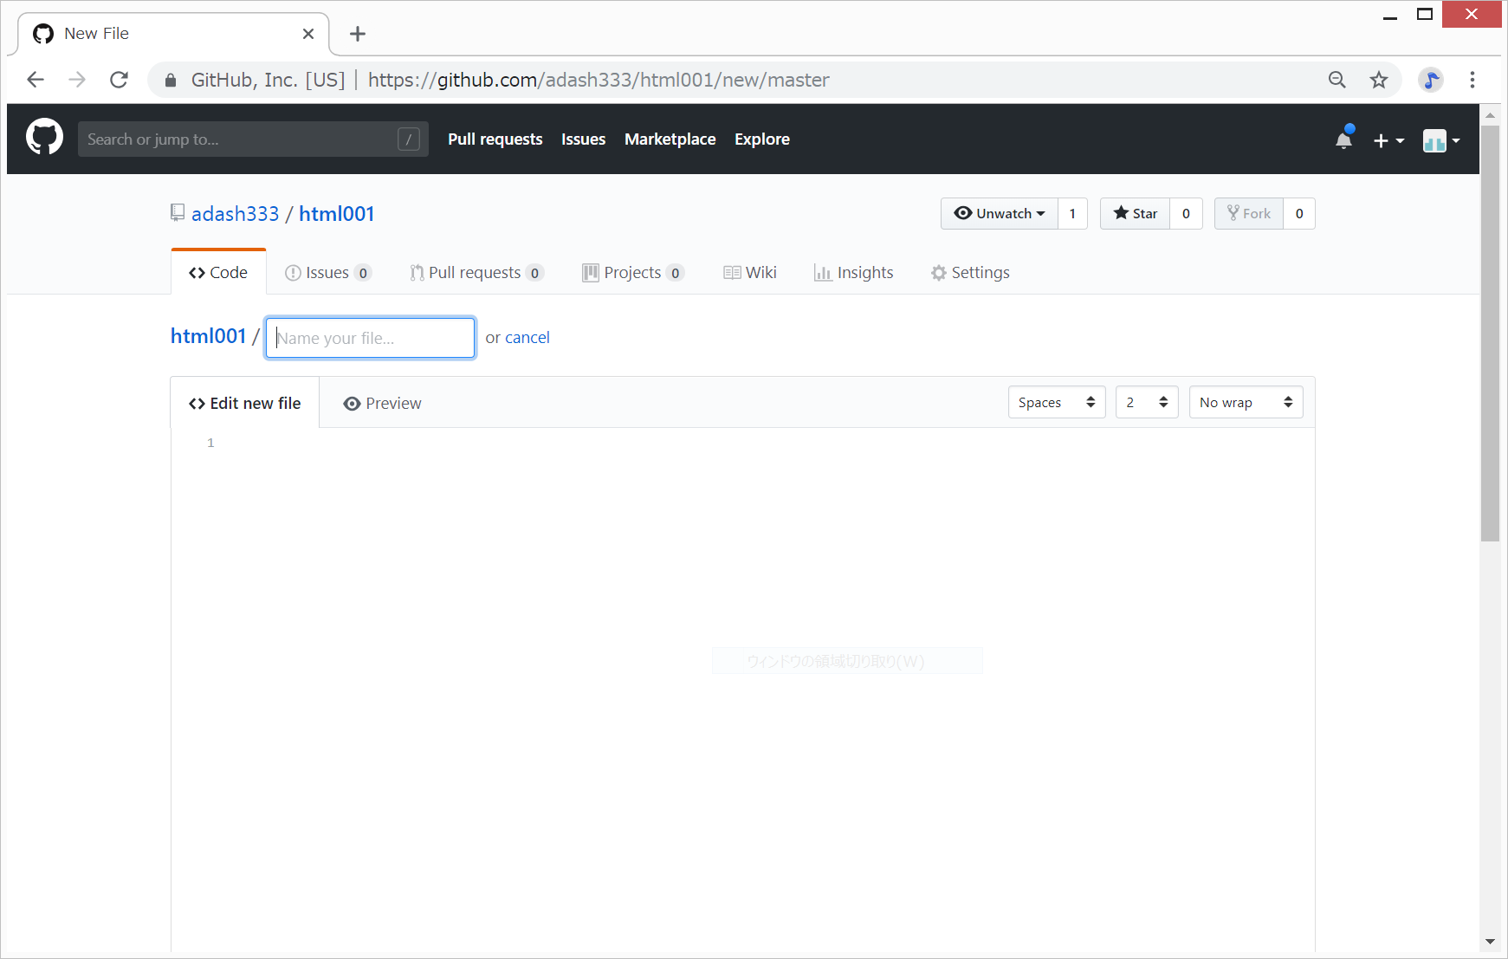Viewport: 1508px width, 959px height.
Task: Open the Issues repository tab
Action: pyautogui.click(x=327, y=272)
